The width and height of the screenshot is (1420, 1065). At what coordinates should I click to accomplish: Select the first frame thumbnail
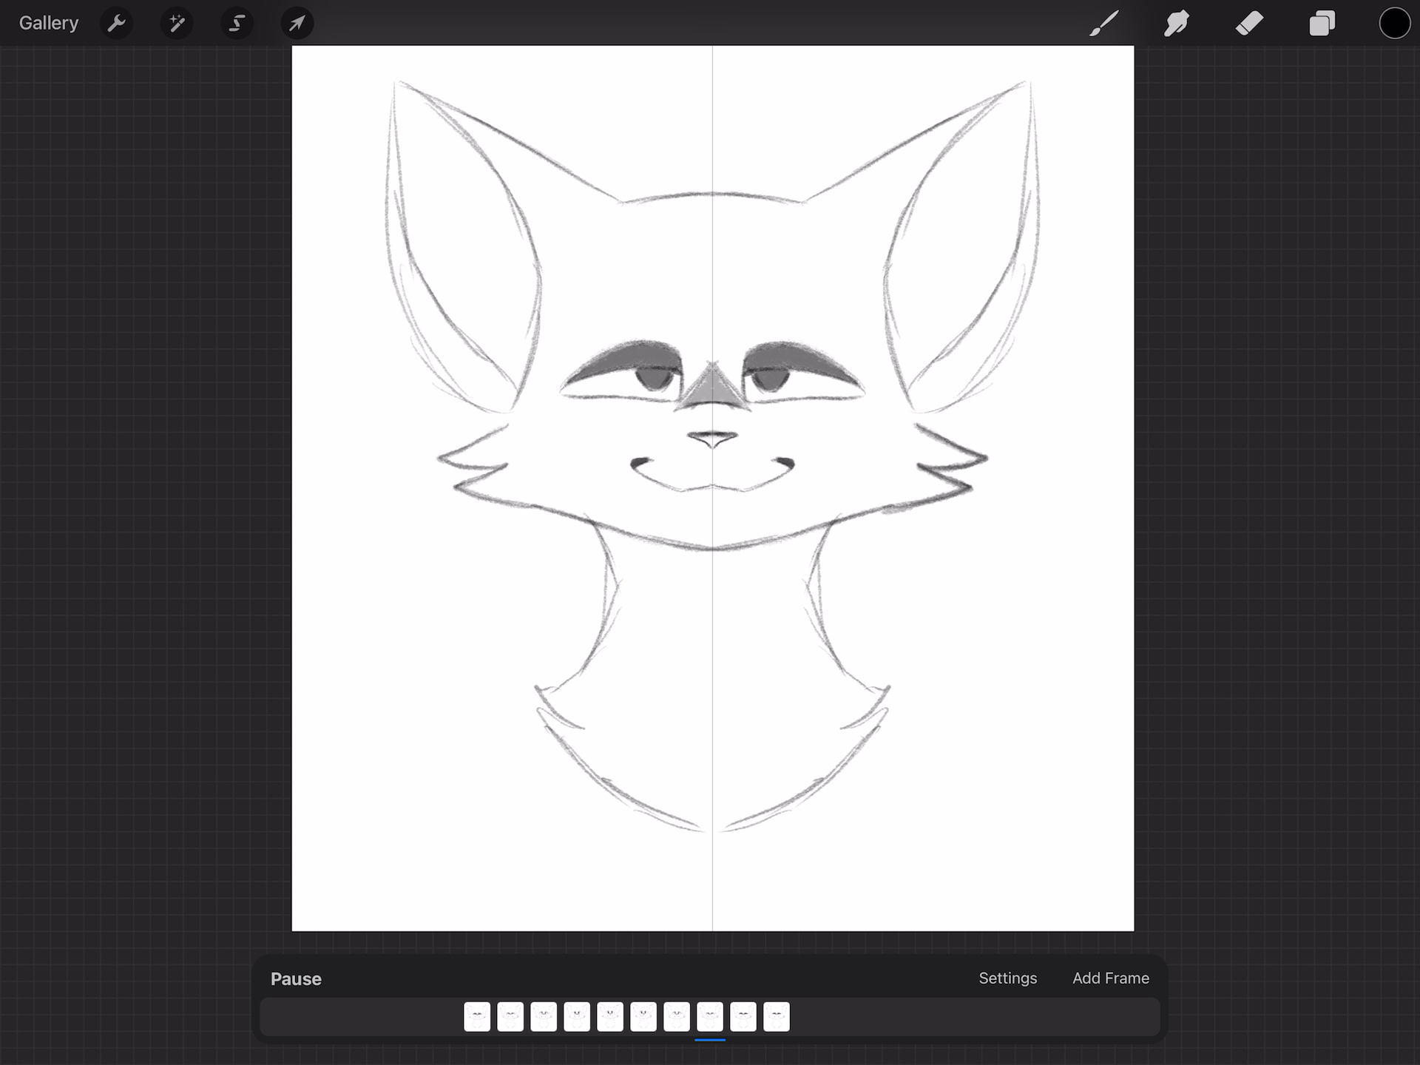477,1017
